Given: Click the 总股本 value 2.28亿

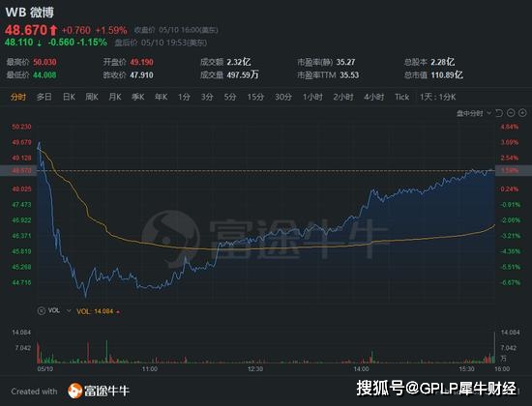Looking at the screenshot, I should [443, 62].
